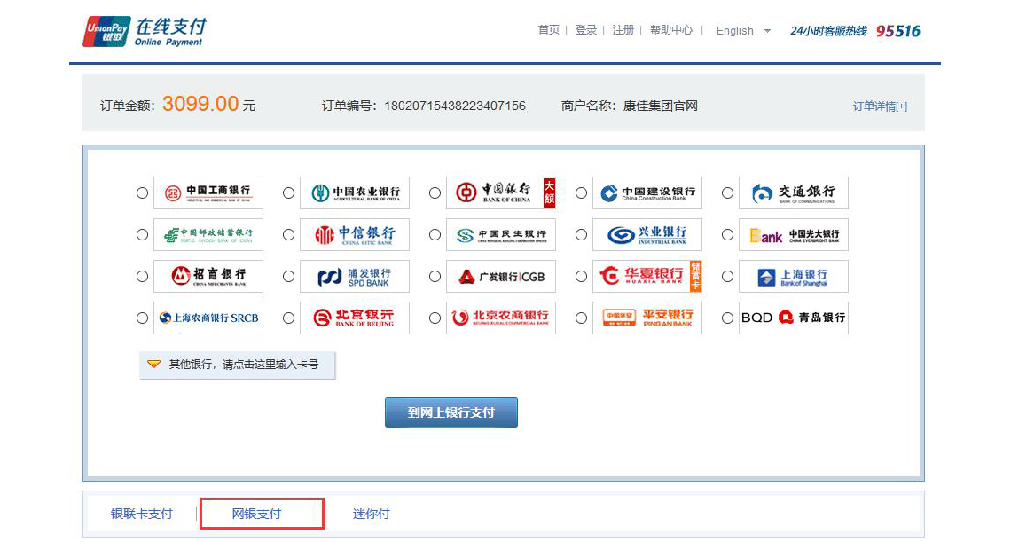
Task: Pick the Agricultural Bank of China logo
Action: click(x=355, y=192)
